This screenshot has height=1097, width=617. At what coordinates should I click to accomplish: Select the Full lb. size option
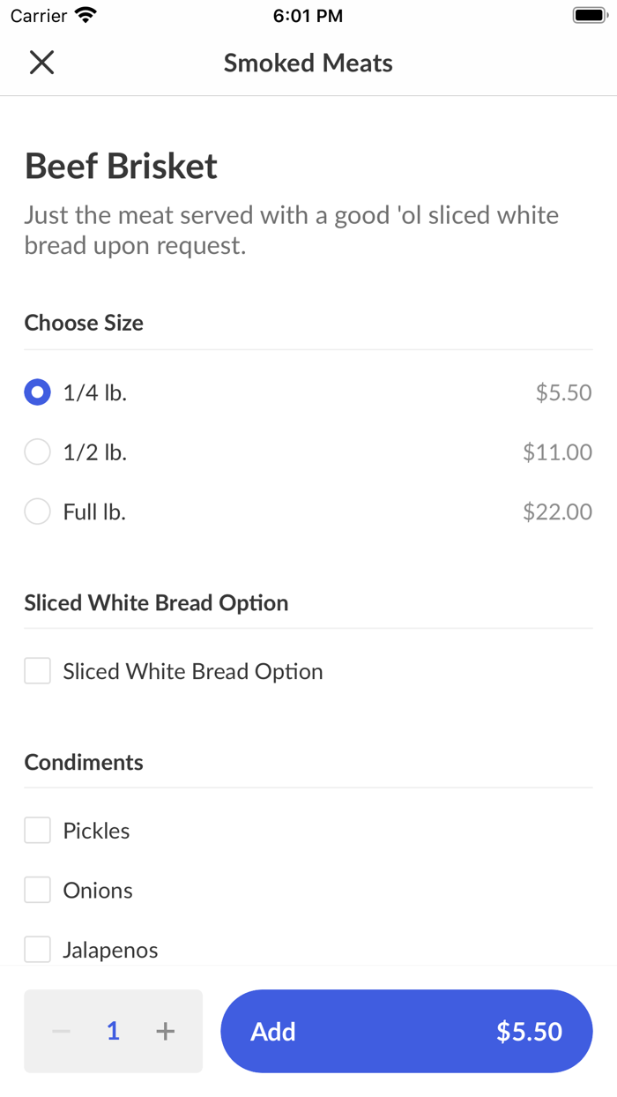(37, 511)
